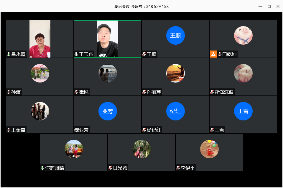Click the muted mic icon next to 王金鑫
Viewport: 283px width, 188px height.
click(9, 130)
